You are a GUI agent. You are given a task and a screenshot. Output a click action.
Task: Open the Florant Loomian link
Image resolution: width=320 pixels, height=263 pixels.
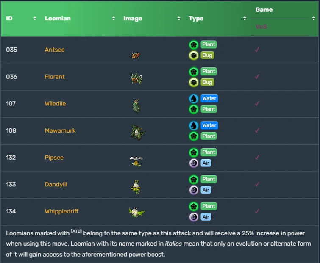pyautogui.click(x=55, y=77)
